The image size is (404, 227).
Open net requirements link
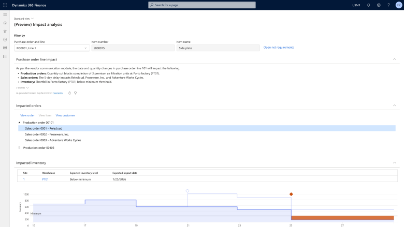click(x=279, y=47)
